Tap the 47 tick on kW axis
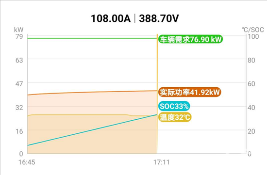Screen dimensions: 267x175 coord(19,84)
